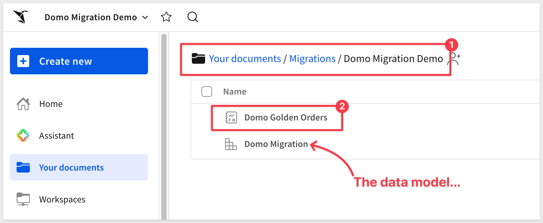The height and width of the screenshot is (223, 543).
Task: Open the Domo Golden Orders workbook
Action: (x=286, y=117)
